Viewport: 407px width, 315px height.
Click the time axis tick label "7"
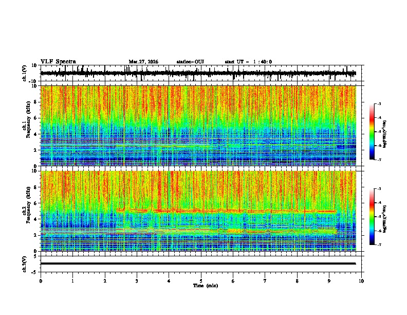tap(265, 281)
